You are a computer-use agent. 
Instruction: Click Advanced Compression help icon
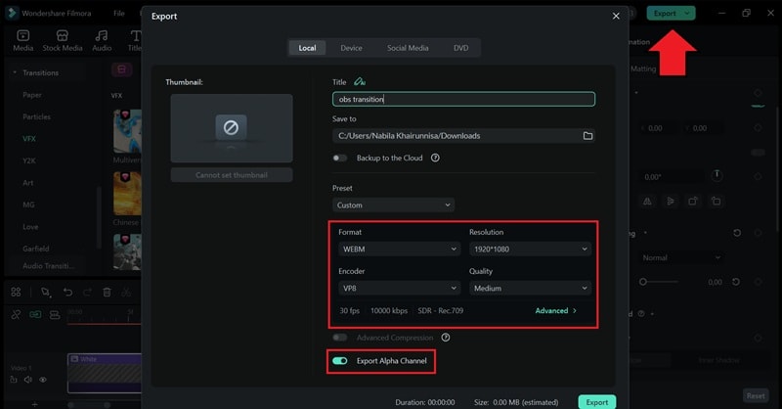[446, 338]
